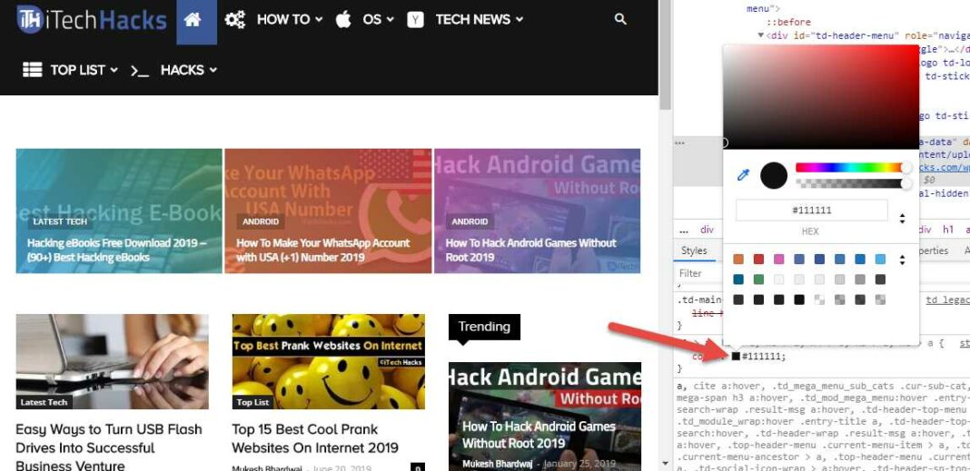Open the trending Hack Android Games article

(x=539, y=435)
